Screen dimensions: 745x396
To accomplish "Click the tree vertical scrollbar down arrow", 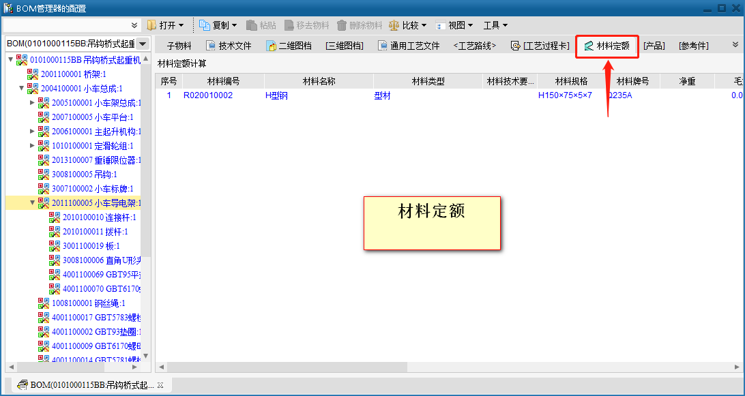I will click(146, 356).
